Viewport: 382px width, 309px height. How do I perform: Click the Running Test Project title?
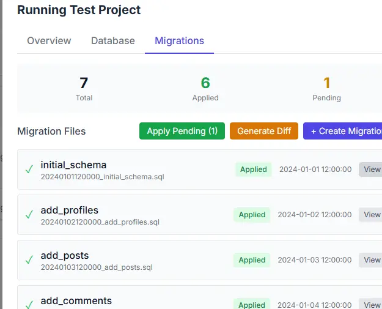tap(79, 10)
